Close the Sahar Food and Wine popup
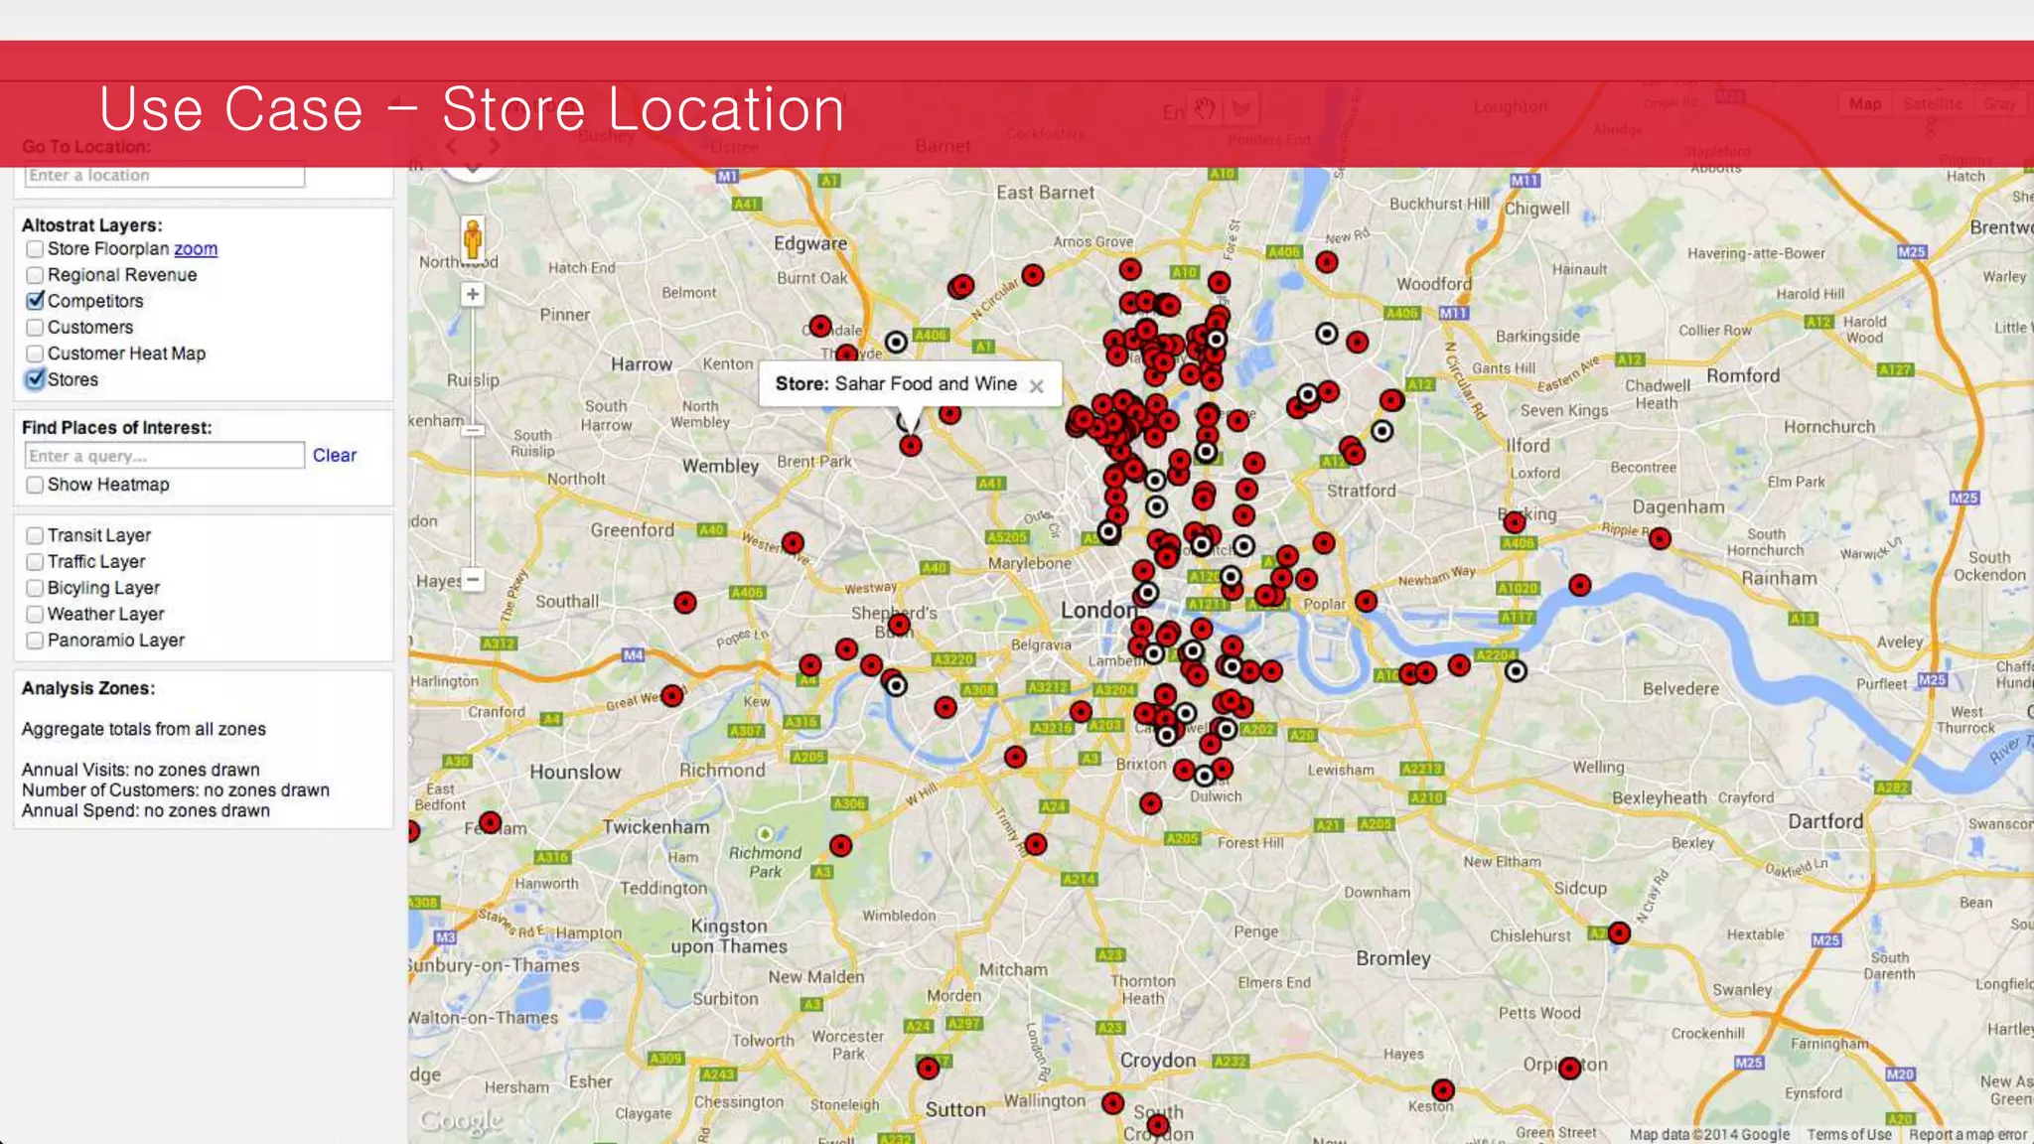Viewport: 2034px width, 1144px height. click(1037, 386)
